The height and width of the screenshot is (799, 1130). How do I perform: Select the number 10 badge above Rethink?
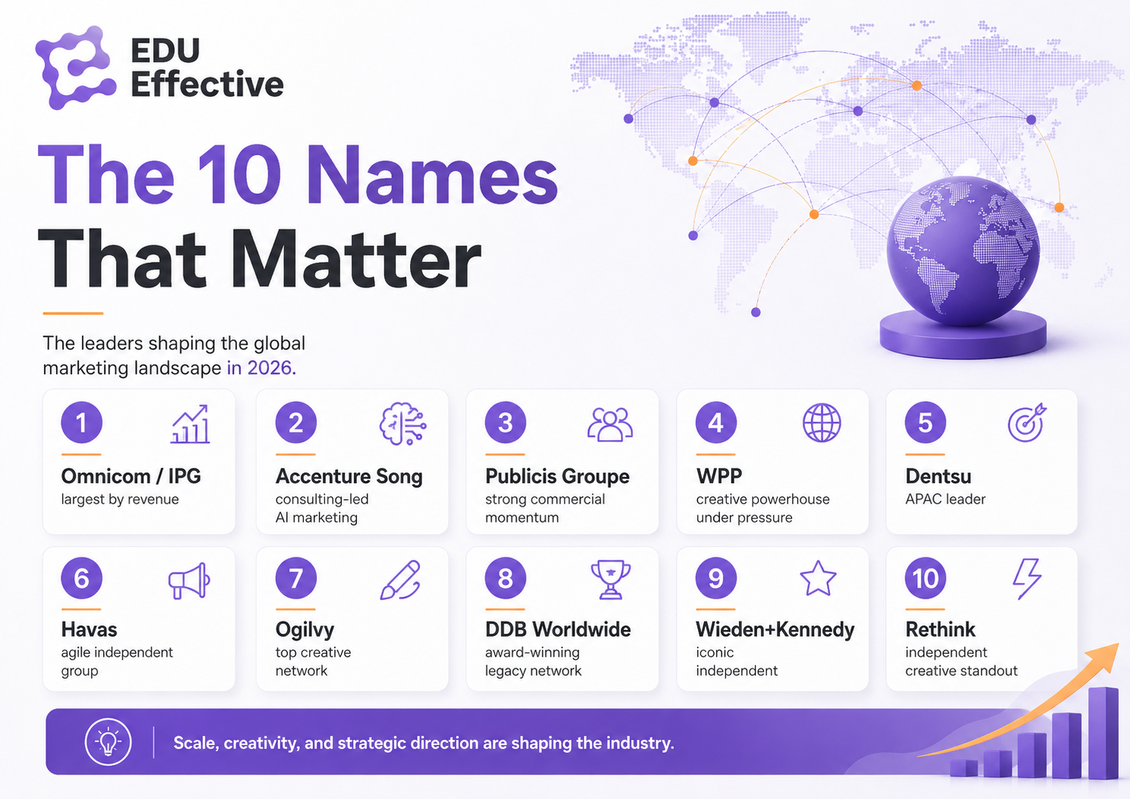pyautogui.click(x=925, y=579)
